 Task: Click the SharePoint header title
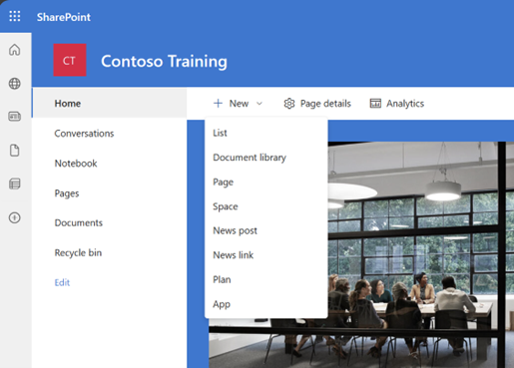coord(64,17)
